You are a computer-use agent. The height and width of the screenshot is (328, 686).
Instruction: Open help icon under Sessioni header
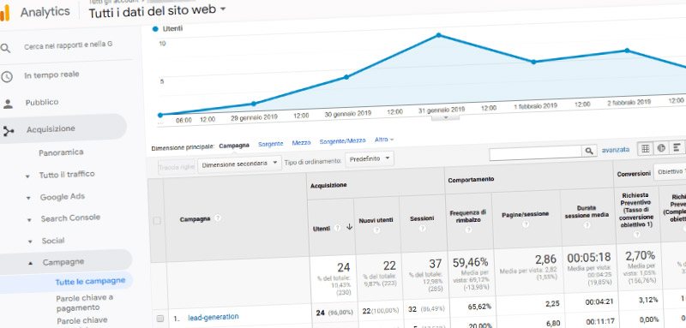coord(422,228)
